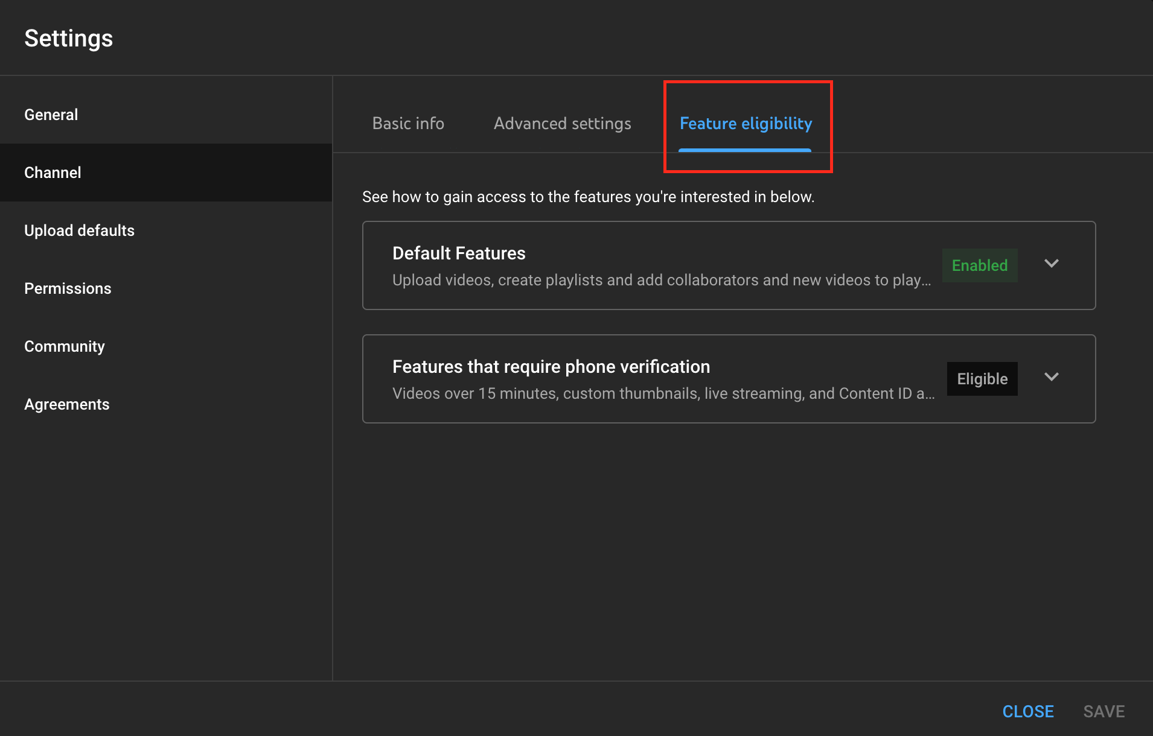Click the 'Upload videos, create playlists' description
The height and width of the screenshot is (736, 1153).
point(662,281)
